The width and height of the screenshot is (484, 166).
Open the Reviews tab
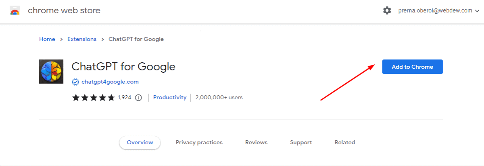[256, 142]
